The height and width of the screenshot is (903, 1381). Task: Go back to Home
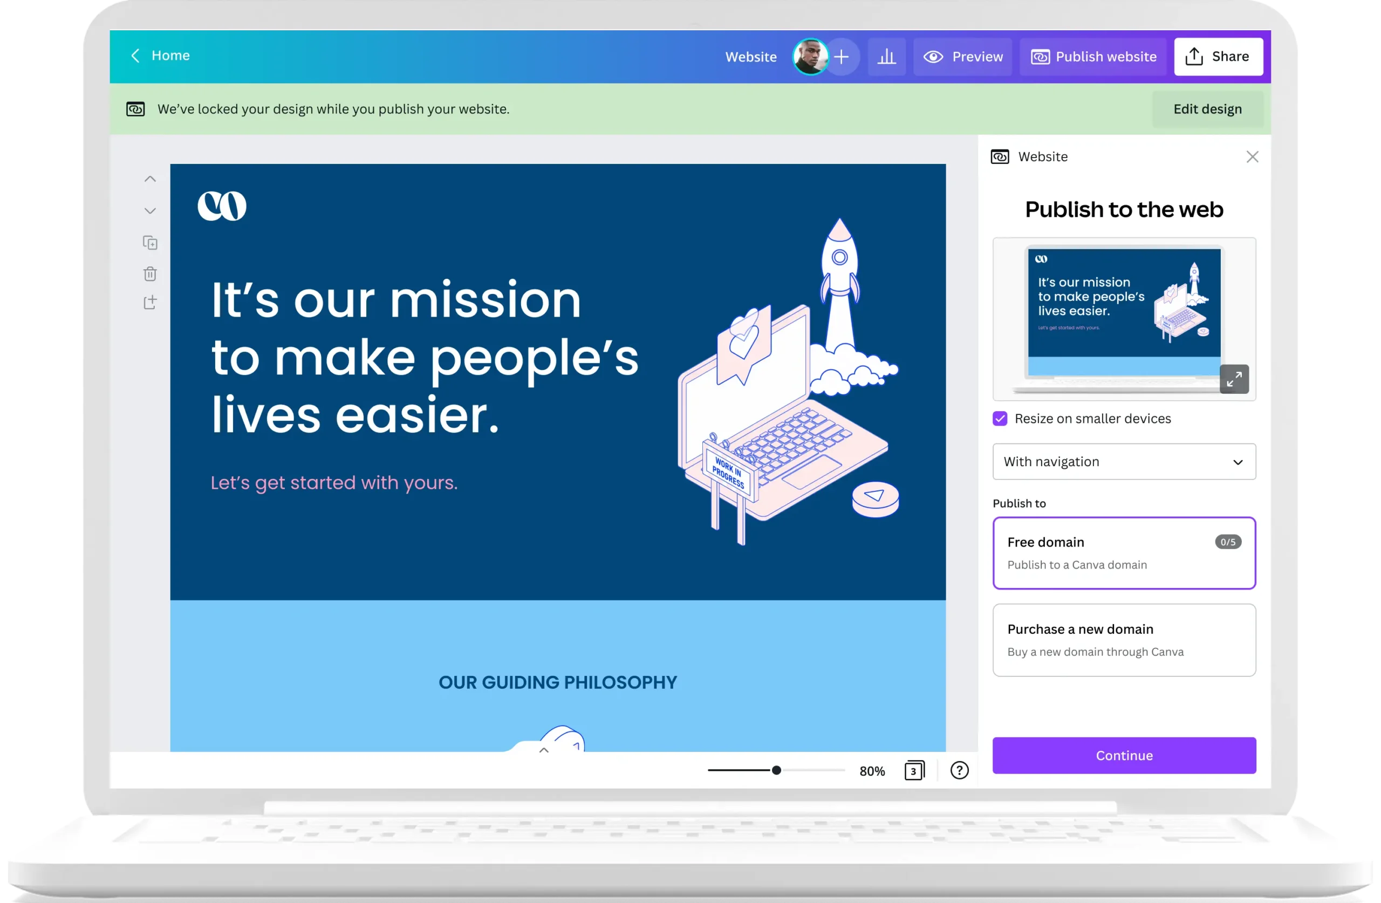point(160,56)
